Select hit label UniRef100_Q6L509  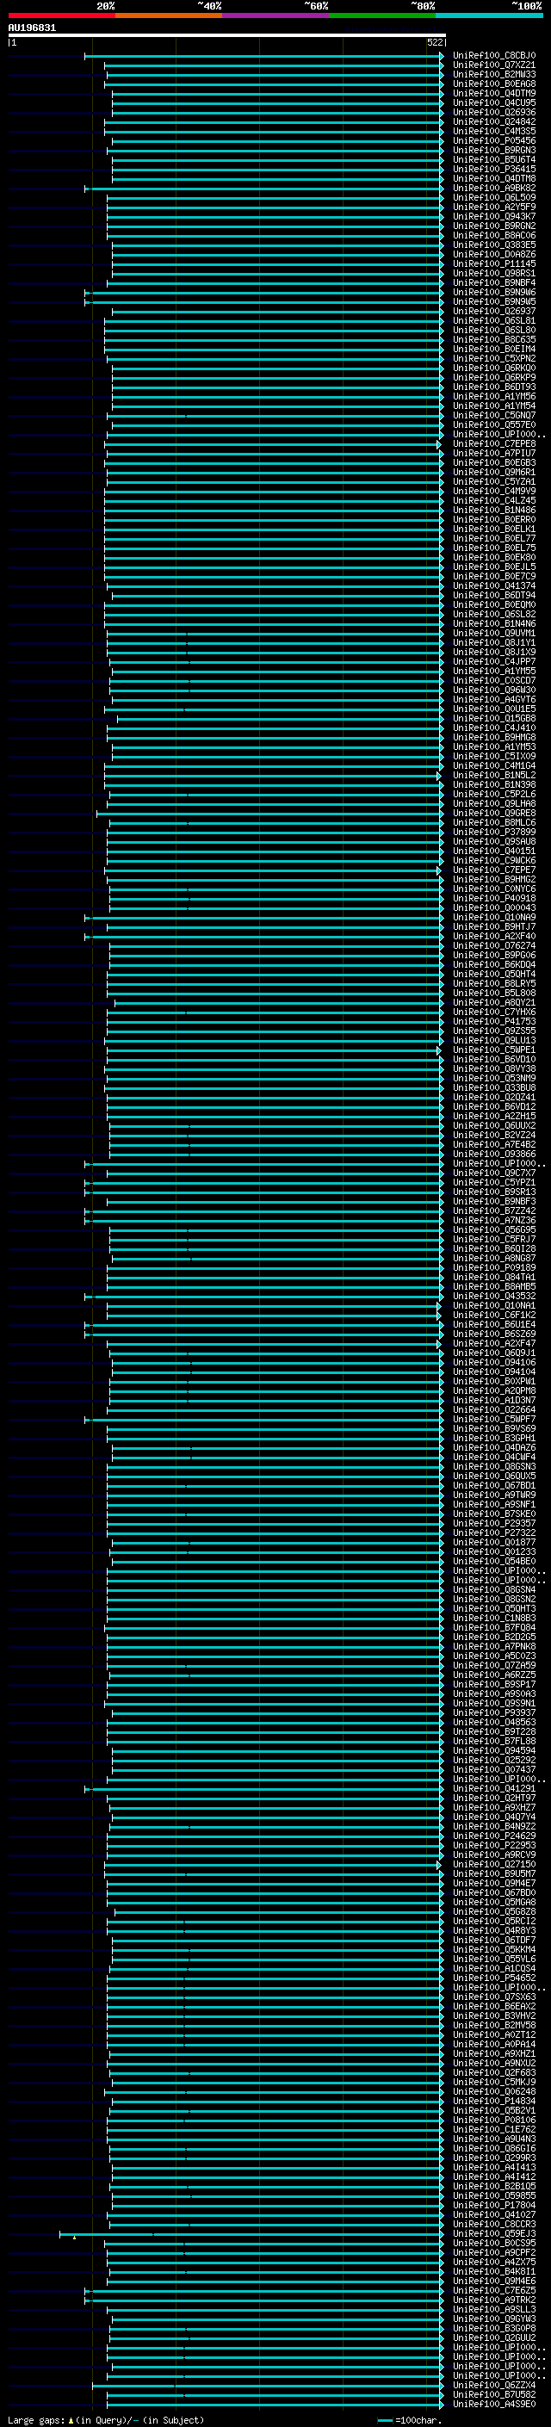(x=493, y=198)
